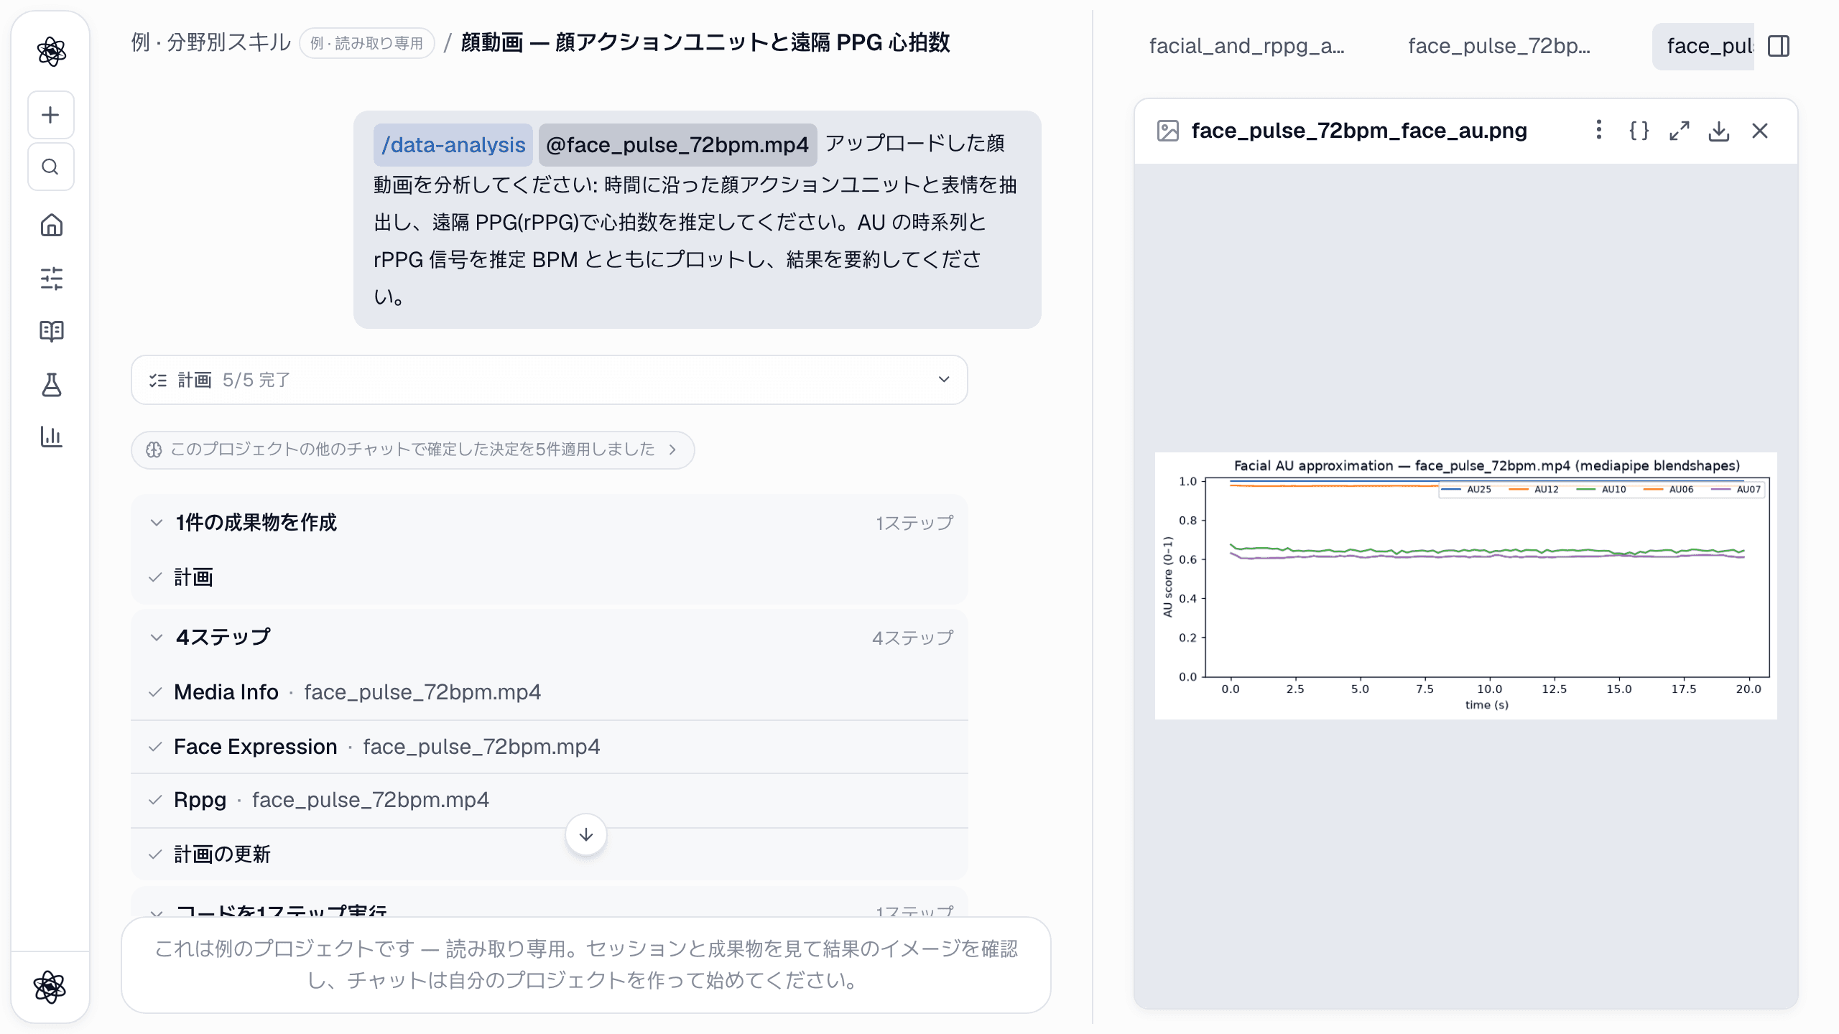
Task: Open the 計画の更新 step row
Action: point(550,854)
